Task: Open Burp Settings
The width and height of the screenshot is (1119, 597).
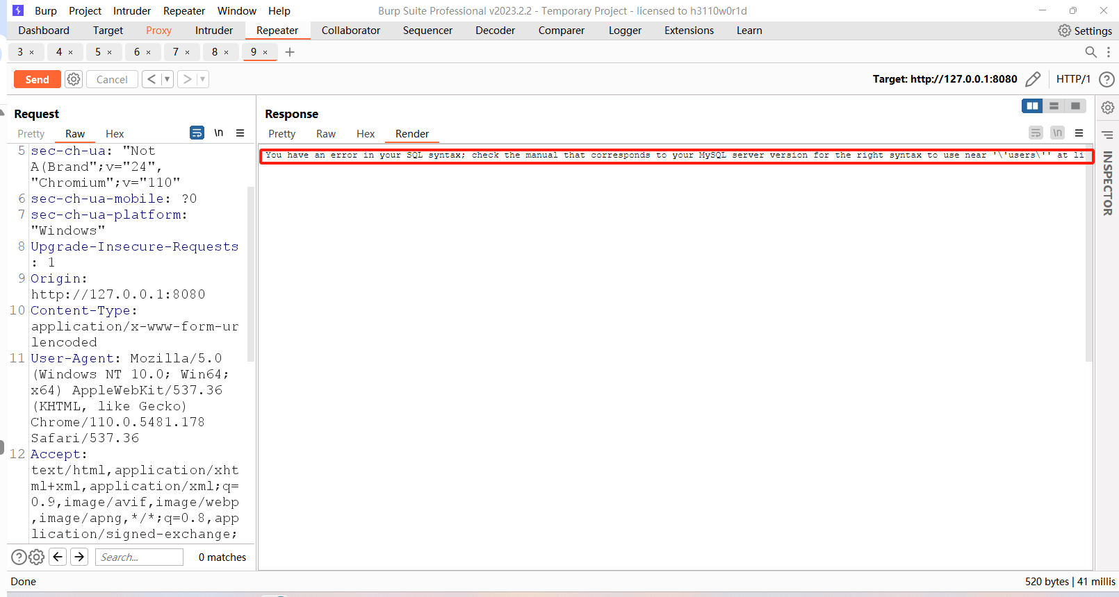Action: coord(1085,31)
